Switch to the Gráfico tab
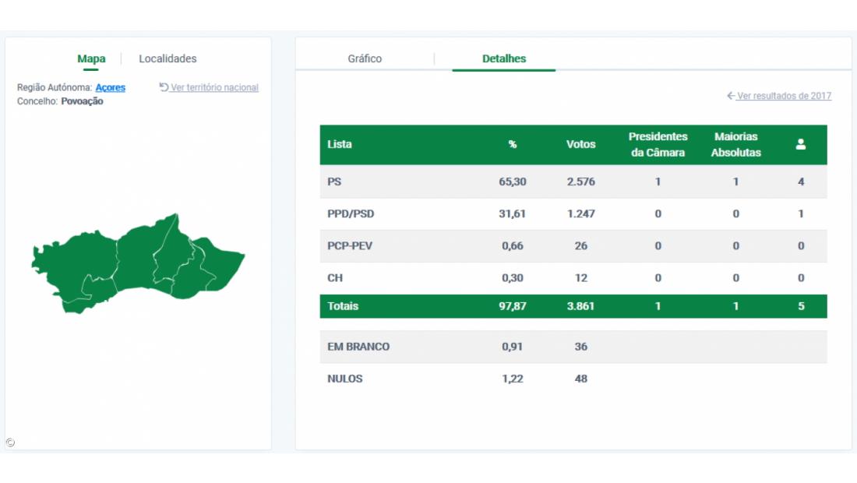 click(x=365, y=59)
